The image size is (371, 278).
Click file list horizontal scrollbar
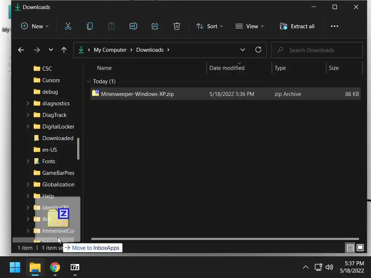[x=225, y=239]
